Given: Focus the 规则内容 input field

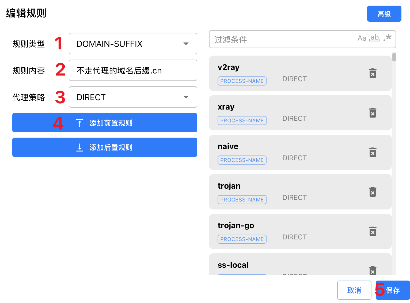Looking at the screenshot, I should (x=133, y=70).
